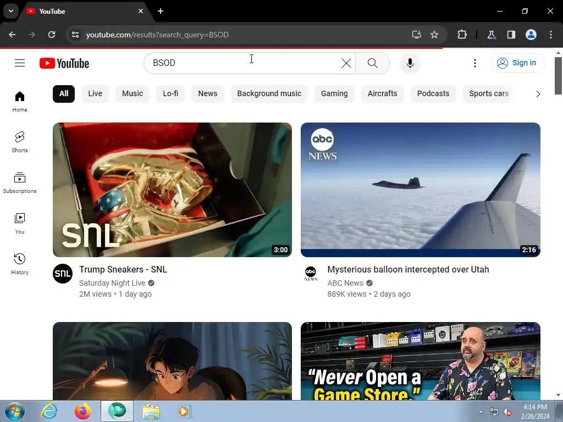Open Trump Sneakers - SNL video title
The height and width of the screenshot is (422, 563).
[x=123, y=269]
